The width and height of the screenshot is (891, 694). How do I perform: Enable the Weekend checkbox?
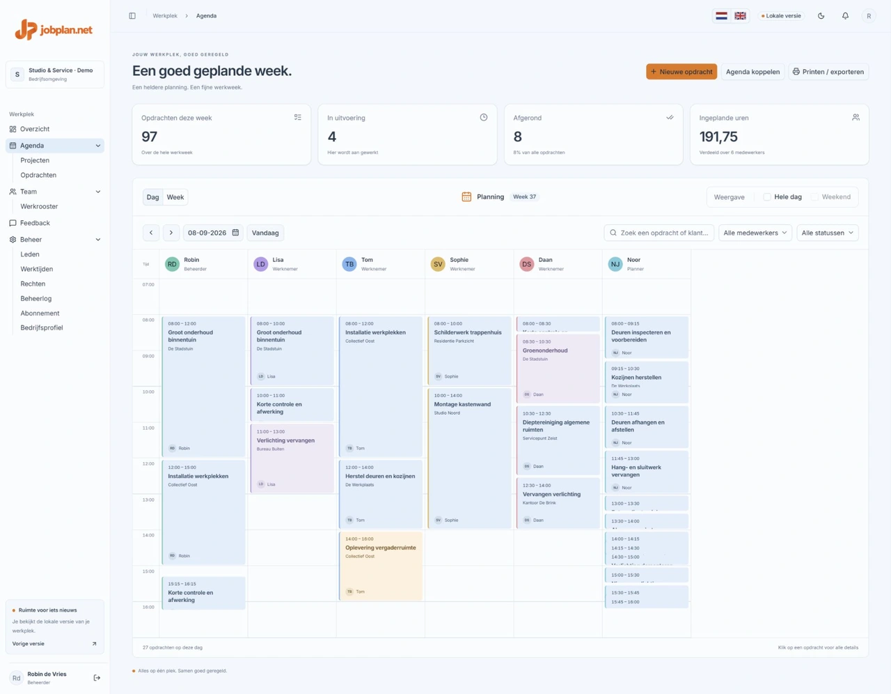[x=815, y=197]
